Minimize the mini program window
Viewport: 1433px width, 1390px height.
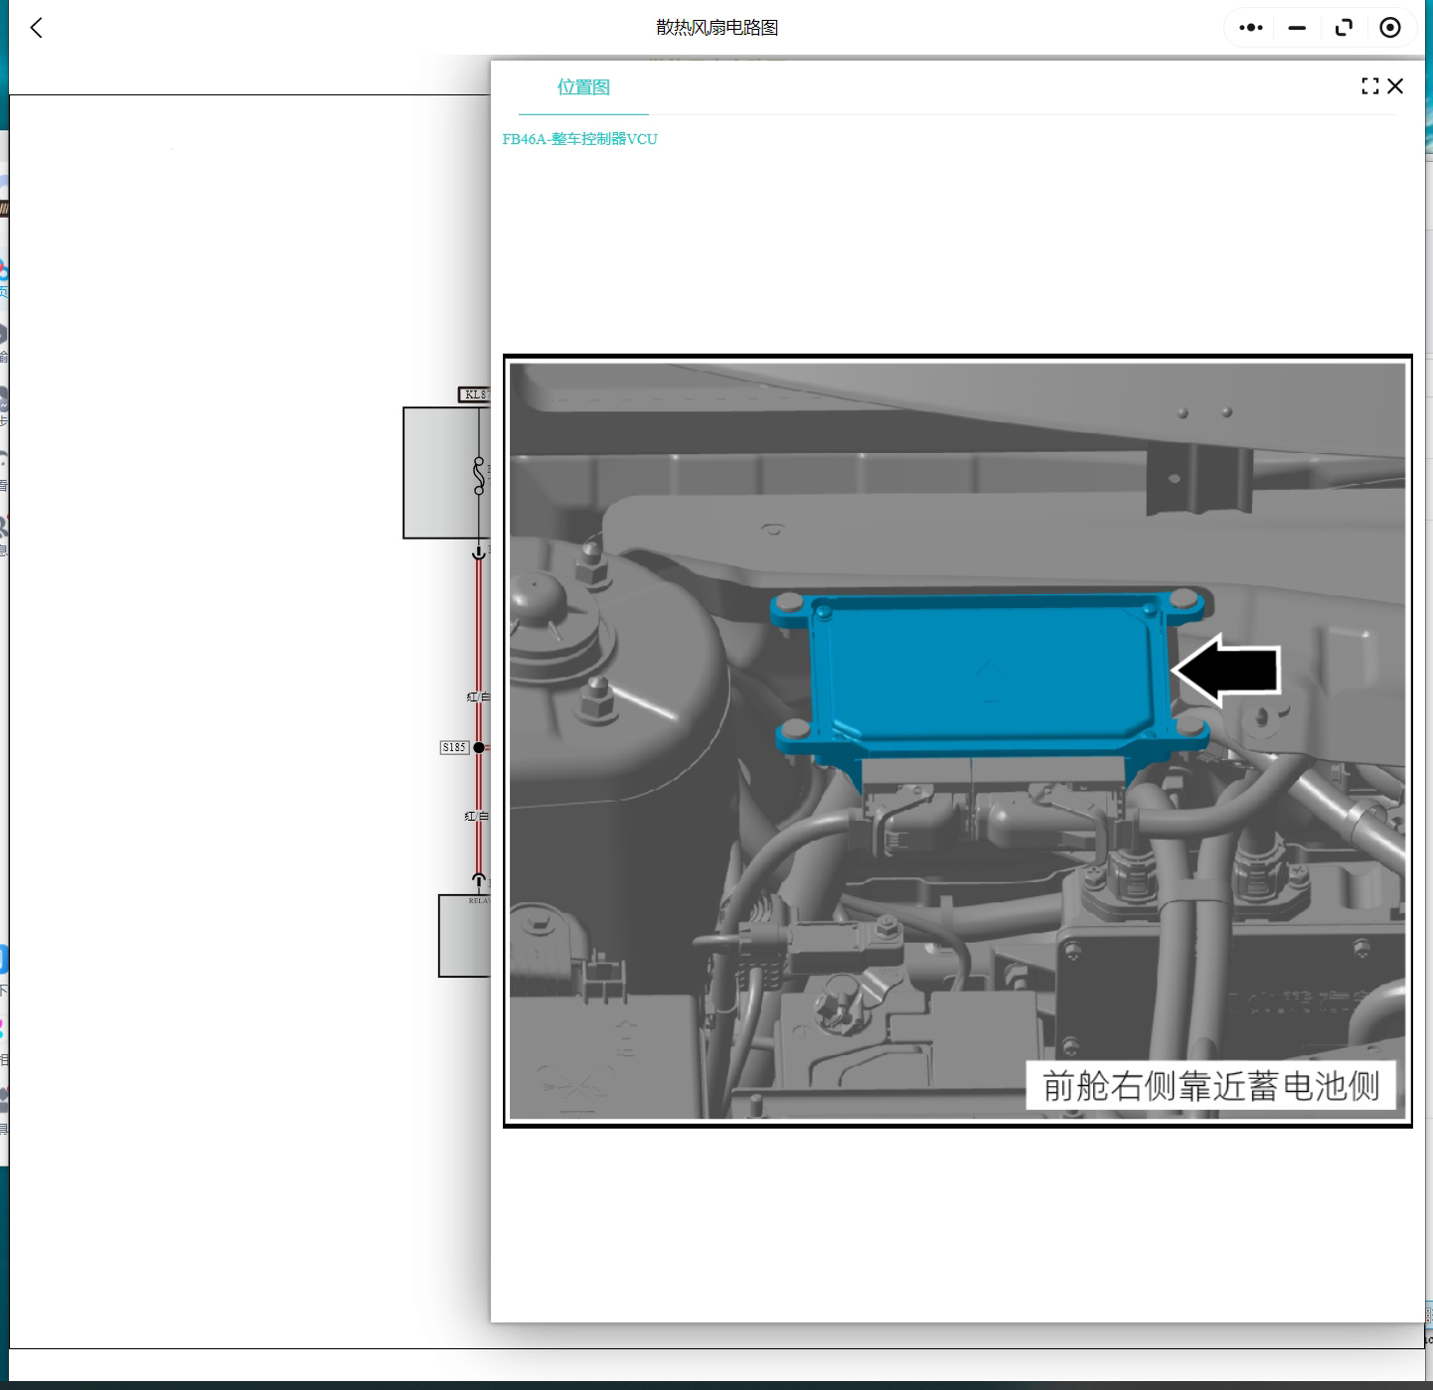point(1297,28)
